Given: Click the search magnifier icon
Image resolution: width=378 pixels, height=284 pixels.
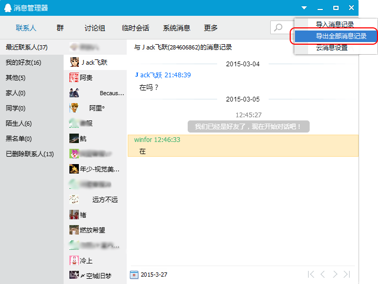Looking at the screenshot, I should pos(278,27).
